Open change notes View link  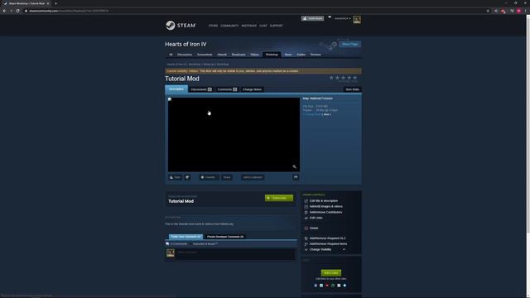(326, 114)
